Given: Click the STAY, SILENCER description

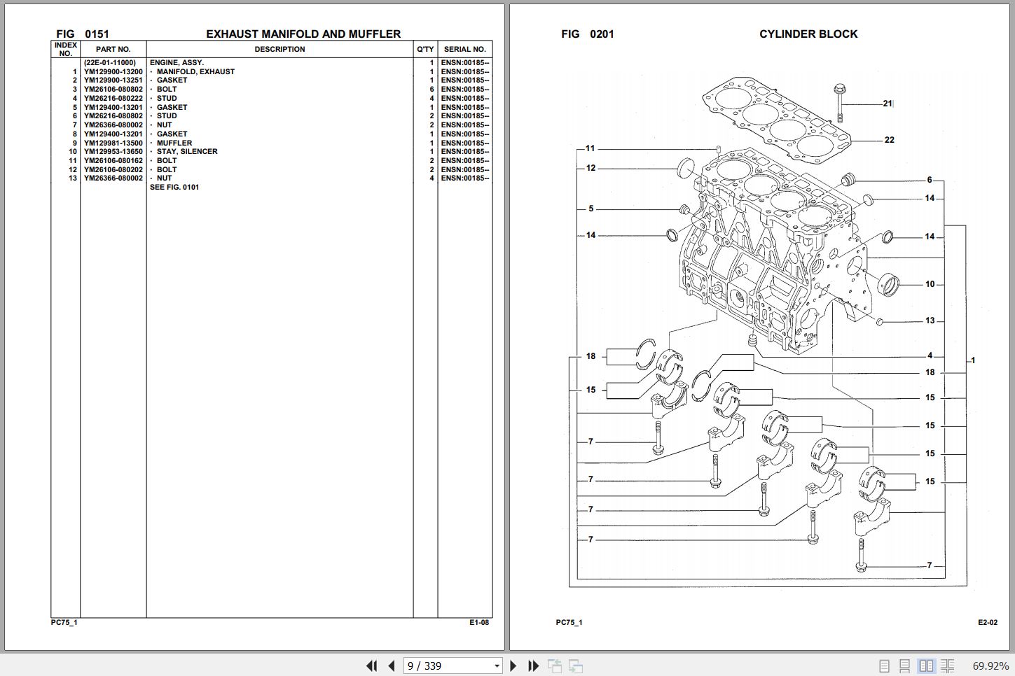Looking at the screenshot, I should [187, 151].
